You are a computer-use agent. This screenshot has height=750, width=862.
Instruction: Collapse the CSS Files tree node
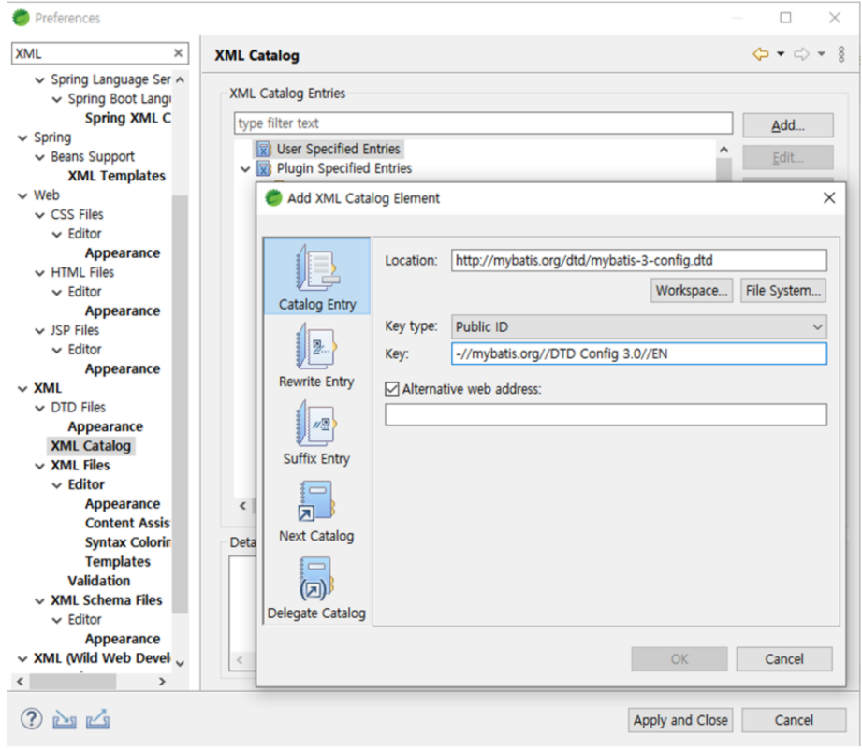pos(39,215)
